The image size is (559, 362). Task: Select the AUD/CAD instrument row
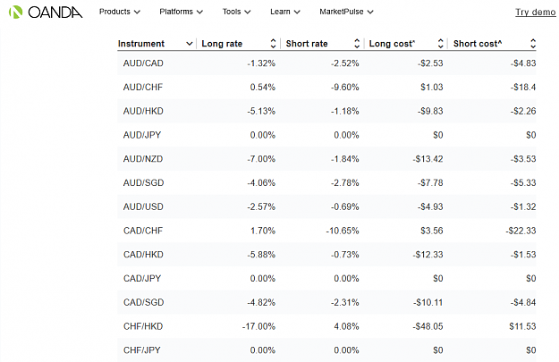tap(326, 63)
